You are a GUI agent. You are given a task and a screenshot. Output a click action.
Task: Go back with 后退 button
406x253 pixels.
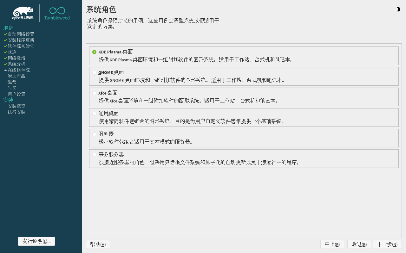point(359,244)
